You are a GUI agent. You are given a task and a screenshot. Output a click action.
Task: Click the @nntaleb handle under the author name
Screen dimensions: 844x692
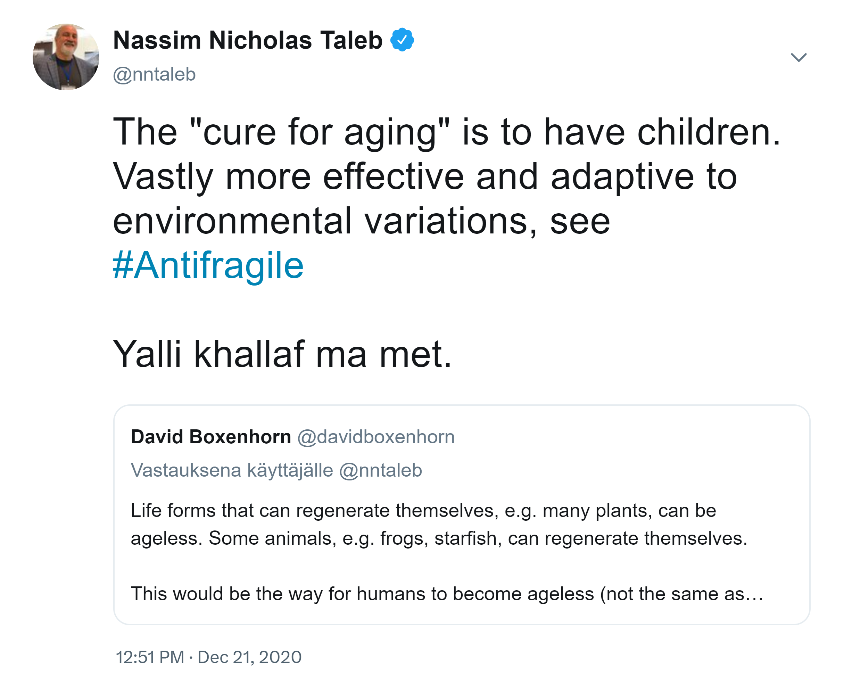[x=154, y=75]
